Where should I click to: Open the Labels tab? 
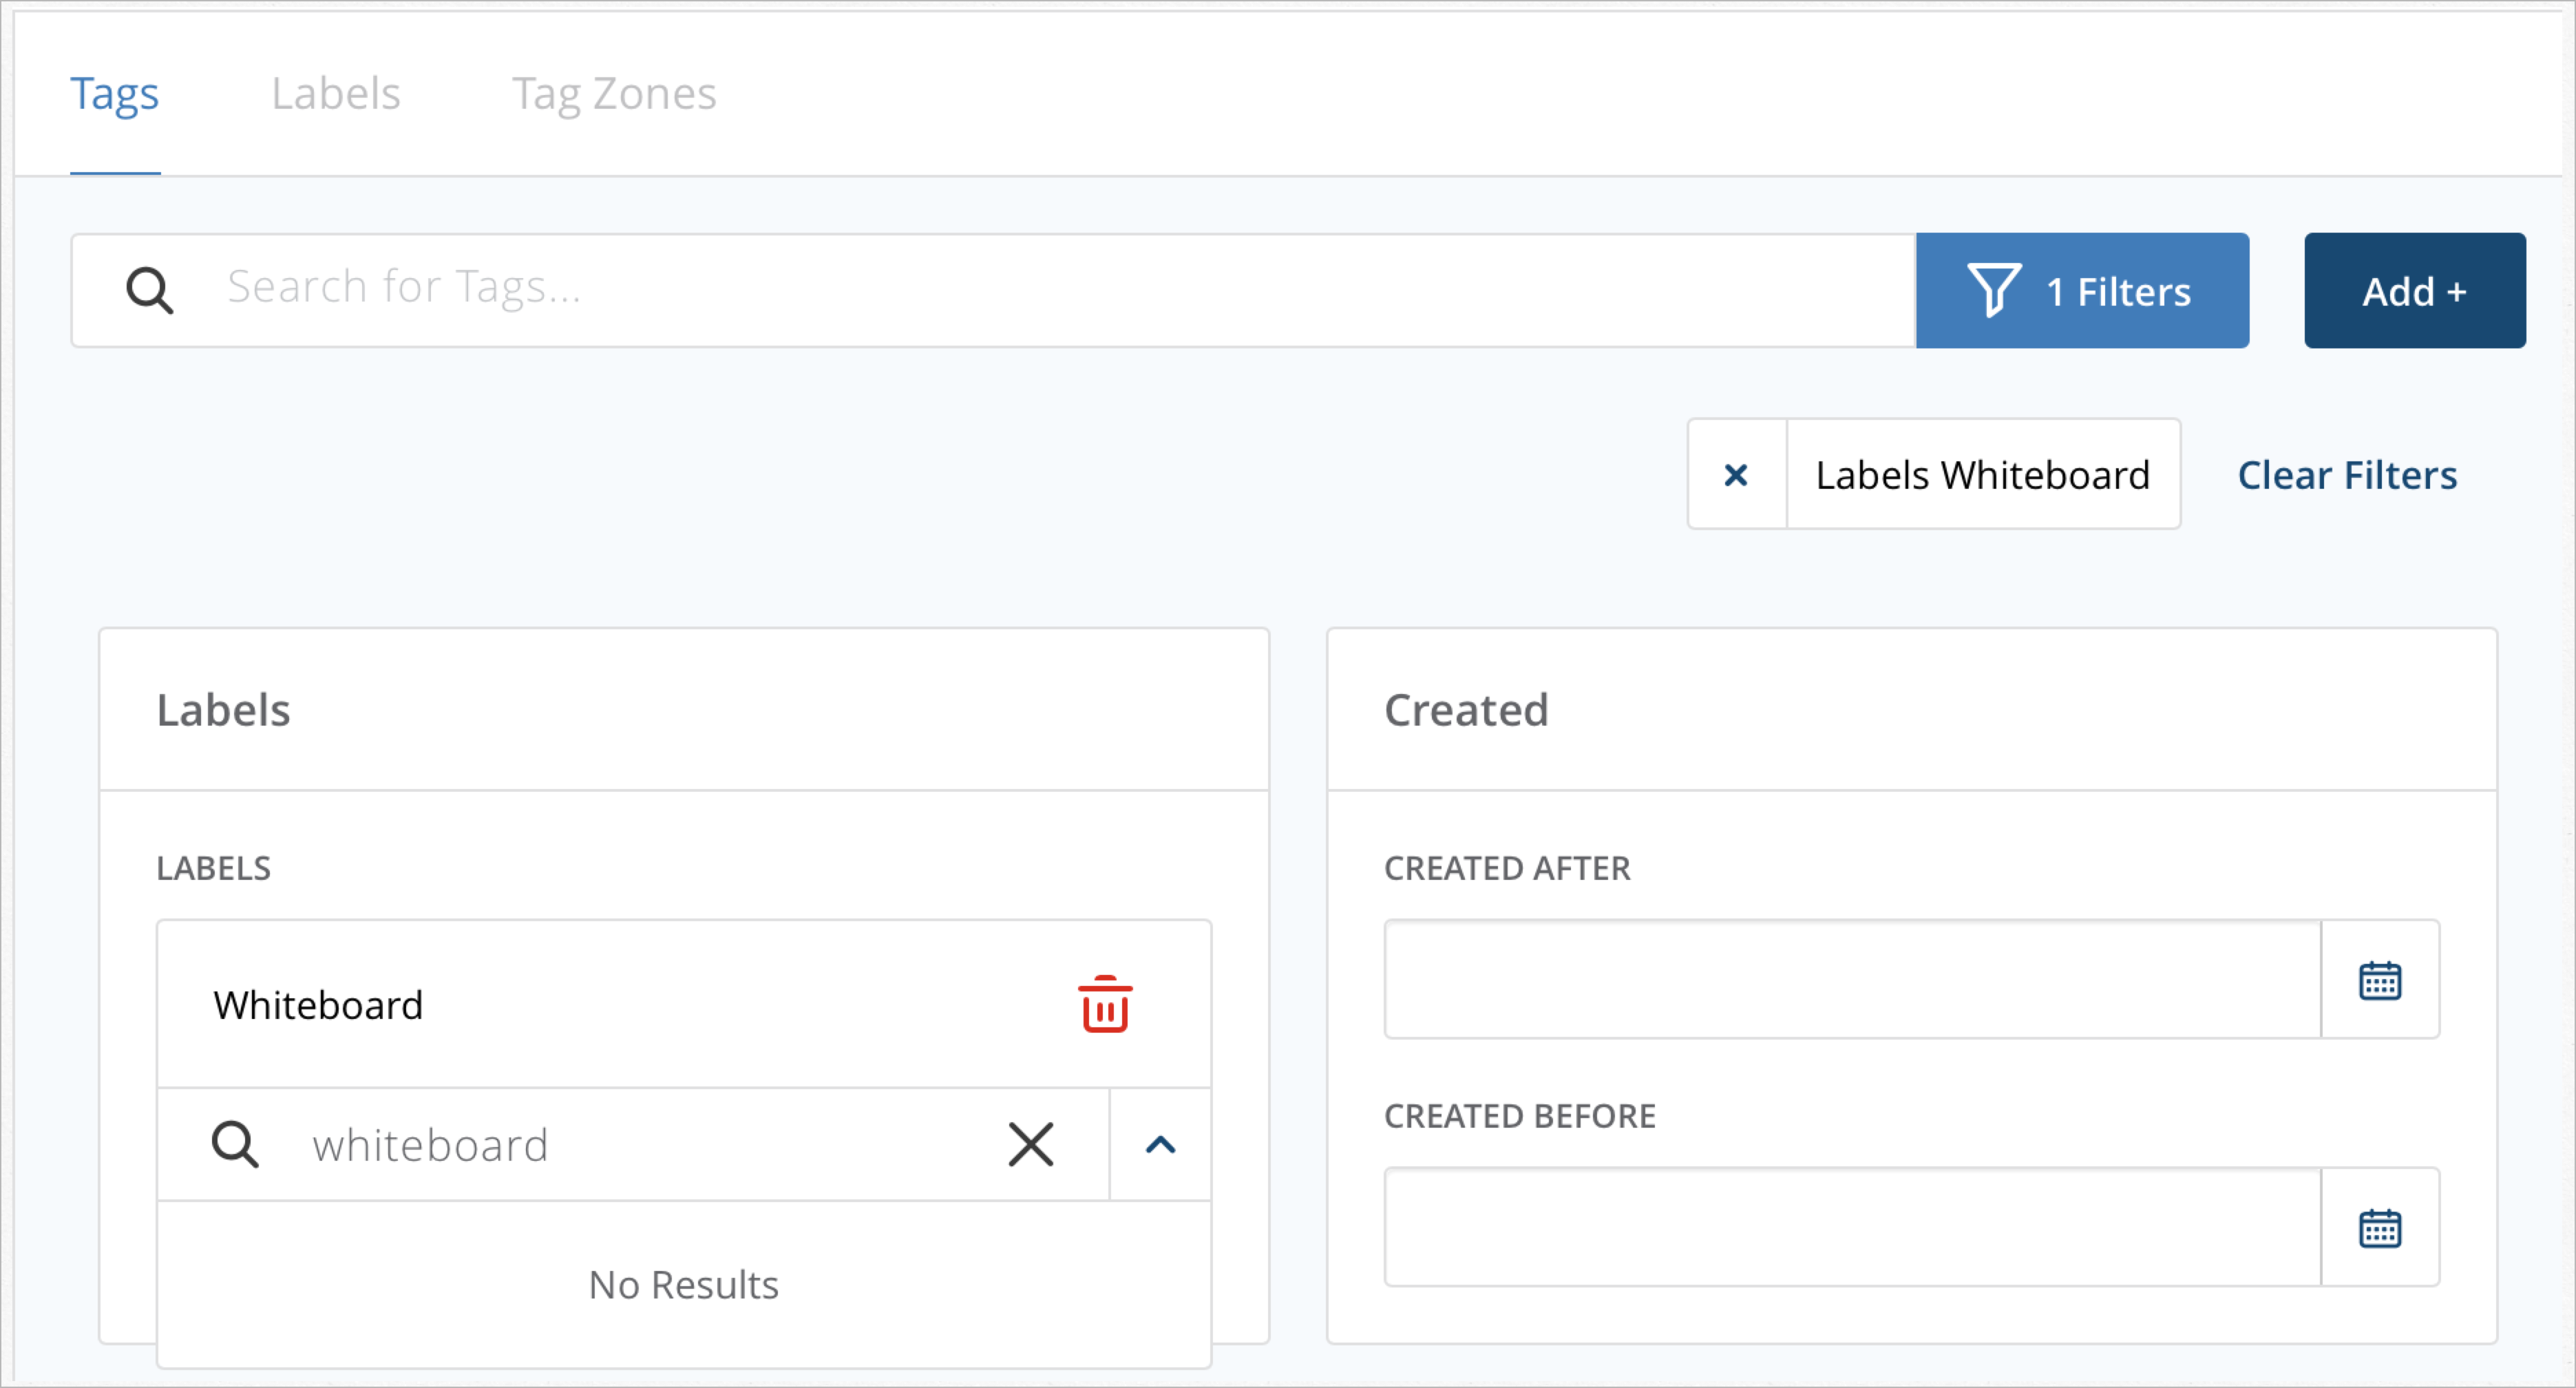(x=336, y=94)
